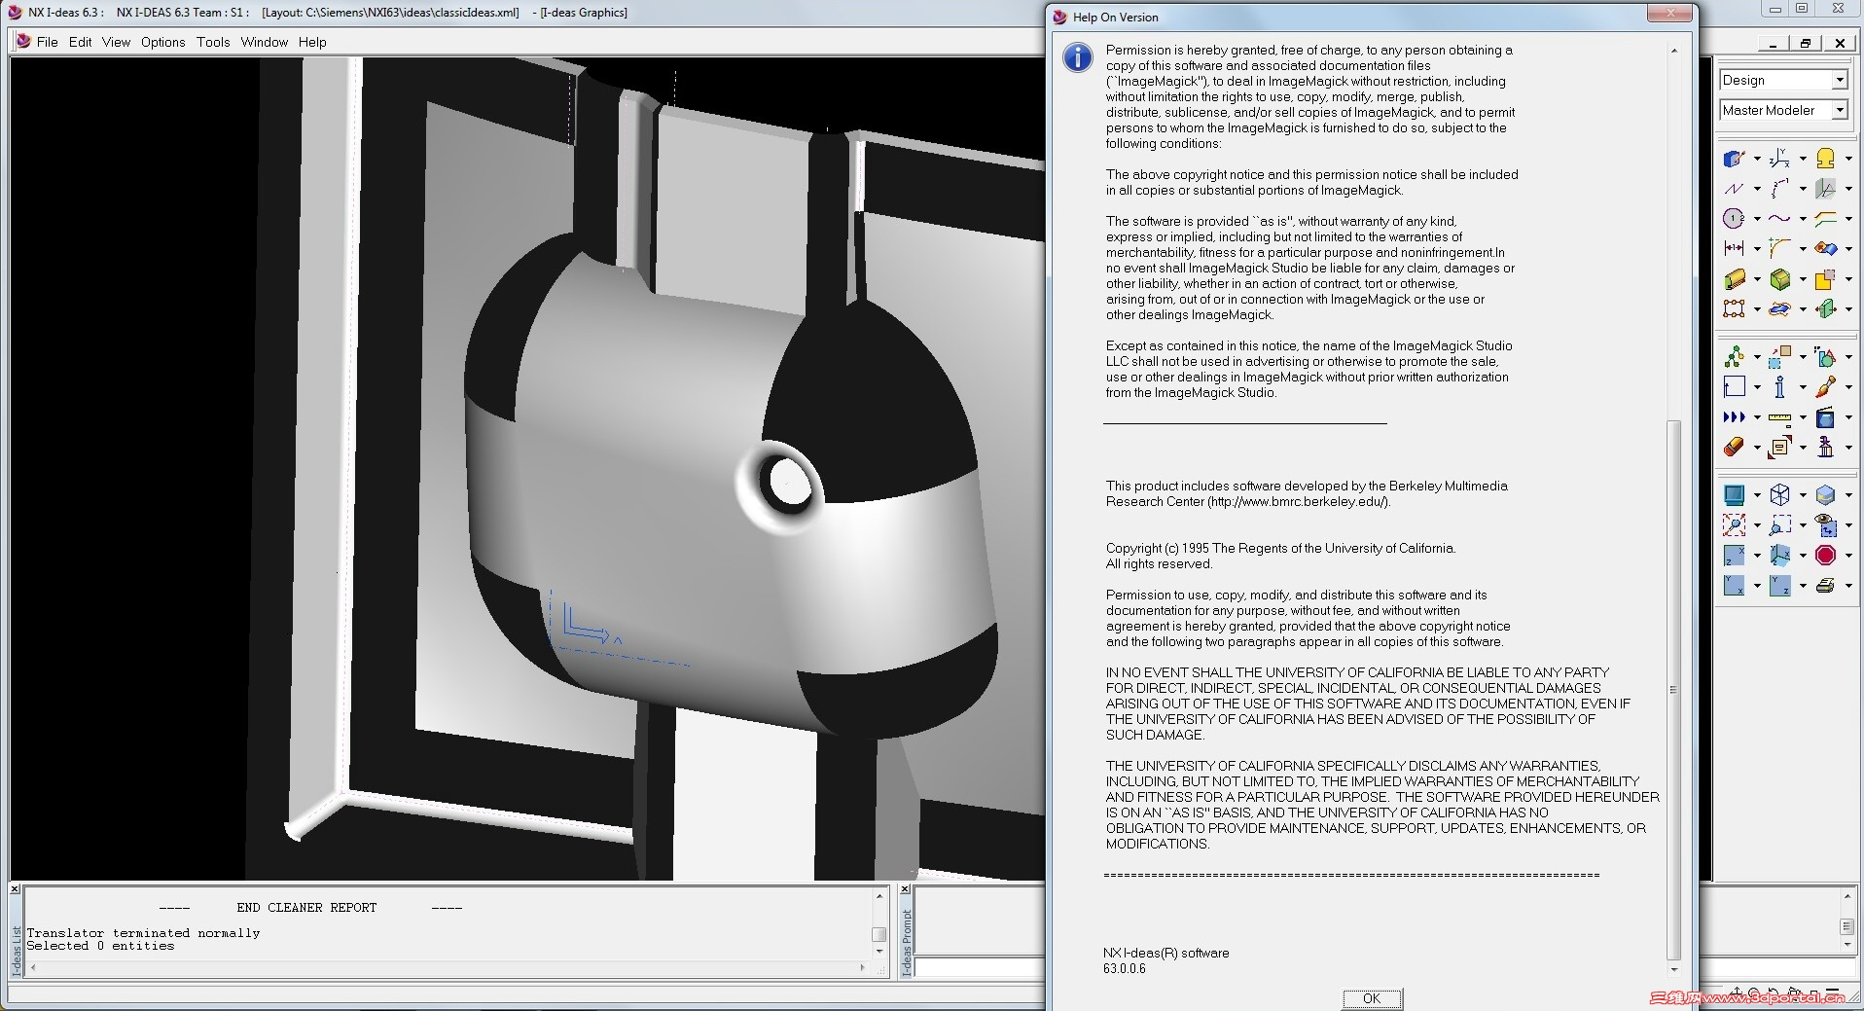Viewport: 1864px width, 1011px height.
Task: Open the Options menu
Action: point(162,42)
